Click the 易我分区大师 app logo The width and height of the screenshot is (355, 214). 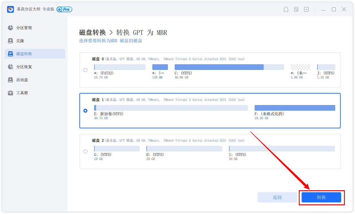click(10, 9)
